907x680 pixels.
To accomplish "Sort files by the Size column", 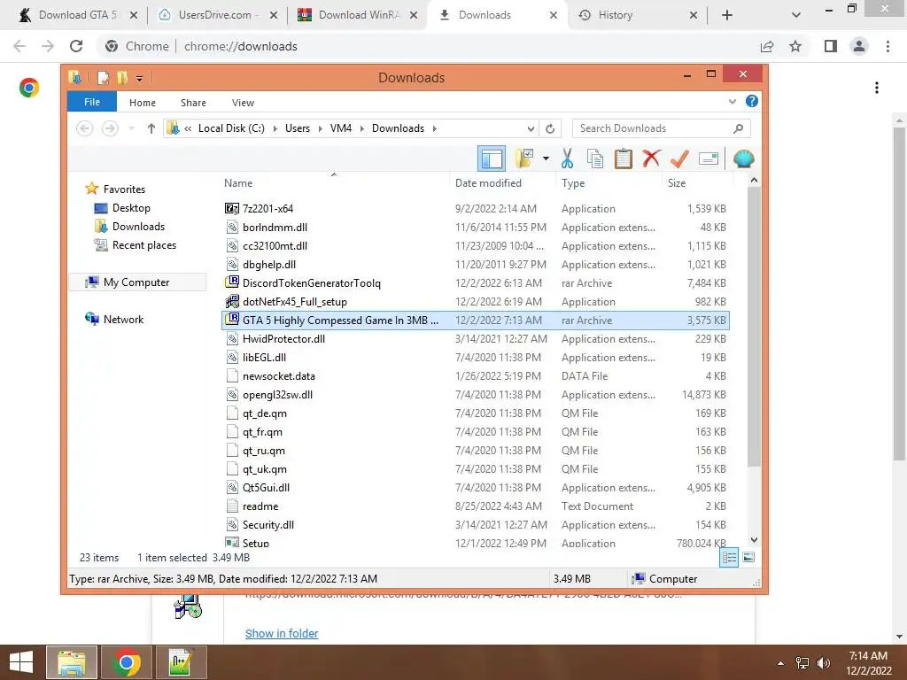I will tap(677, 183).
